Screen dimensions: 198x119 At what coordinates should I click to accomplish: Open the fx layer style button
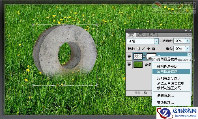pyautogui.click(x=146, y=93)
